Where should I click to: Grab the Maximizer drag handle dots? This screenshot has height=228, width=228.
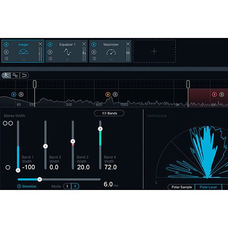[111, 59]
